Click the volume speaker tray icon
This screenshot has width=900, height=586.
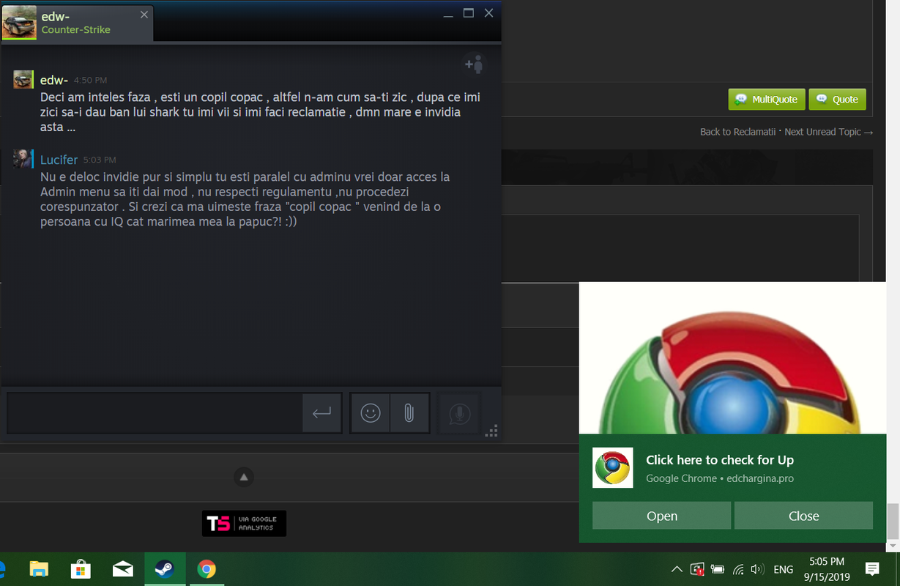click(758, 569)
